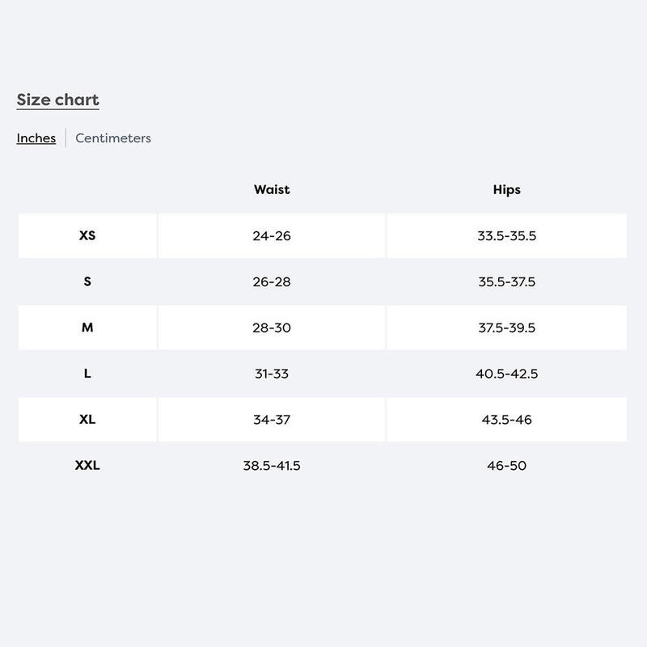Viewport: 647px width, 647px height.
Task: Click the XL waist value 34-37
Action: [x=272, y=420]
